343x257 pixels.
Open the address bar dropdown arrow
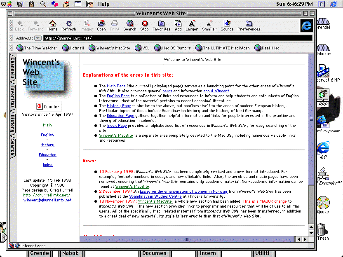(38, 37)
